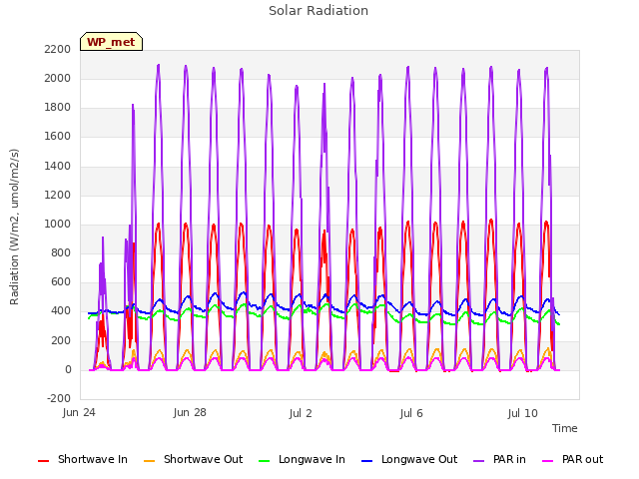
Task: Click the Solar Radiation chart title
Action: [x=319, y=11]
